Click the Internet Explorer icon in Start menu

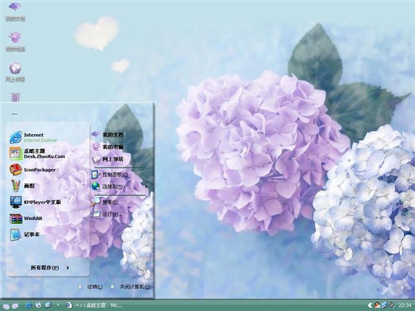pos(16,137)
